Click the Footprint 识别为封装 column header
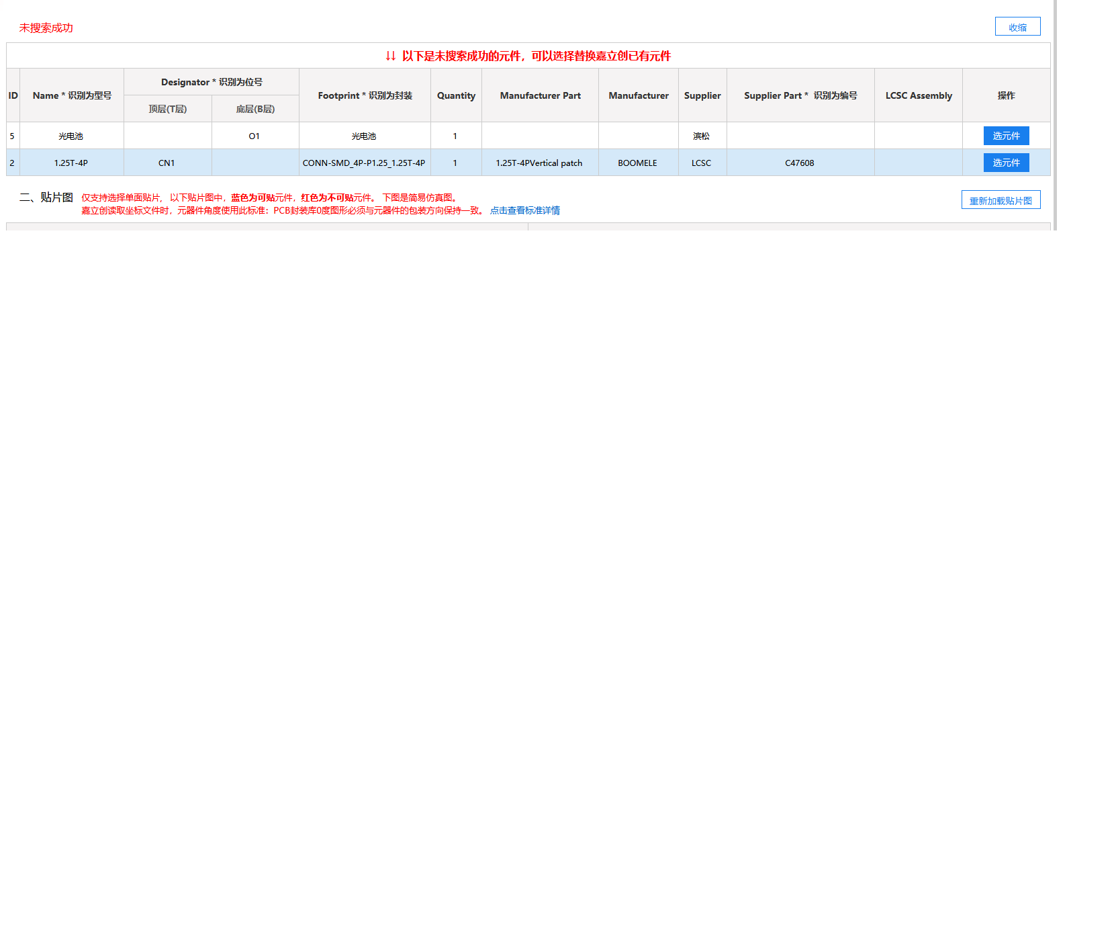This screenshot has width=1116, height=942. pyautogui.click(x=365, y=95)
